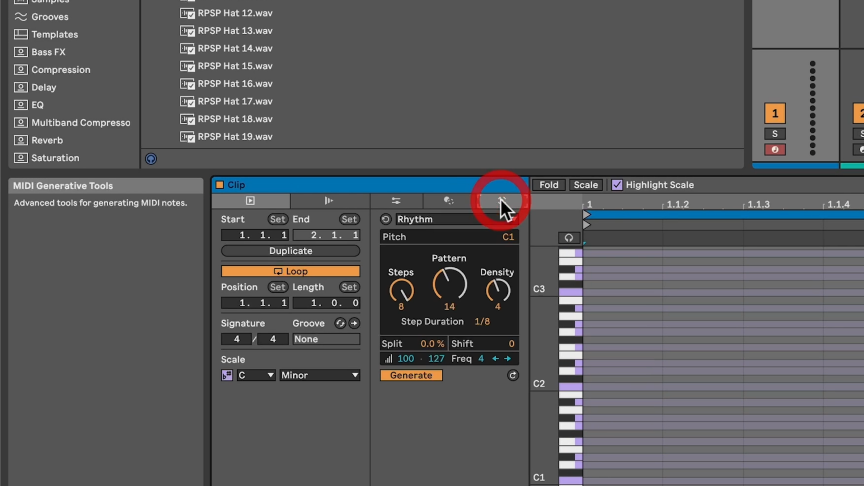Toggle the Scale button in piano roll
The image size is (864, 486).
586,185
